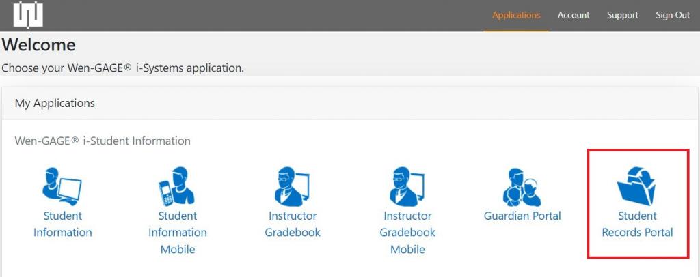Click the Instructor Gradebook text link
This screenshot has width=700, height=277.
[293, 224]
